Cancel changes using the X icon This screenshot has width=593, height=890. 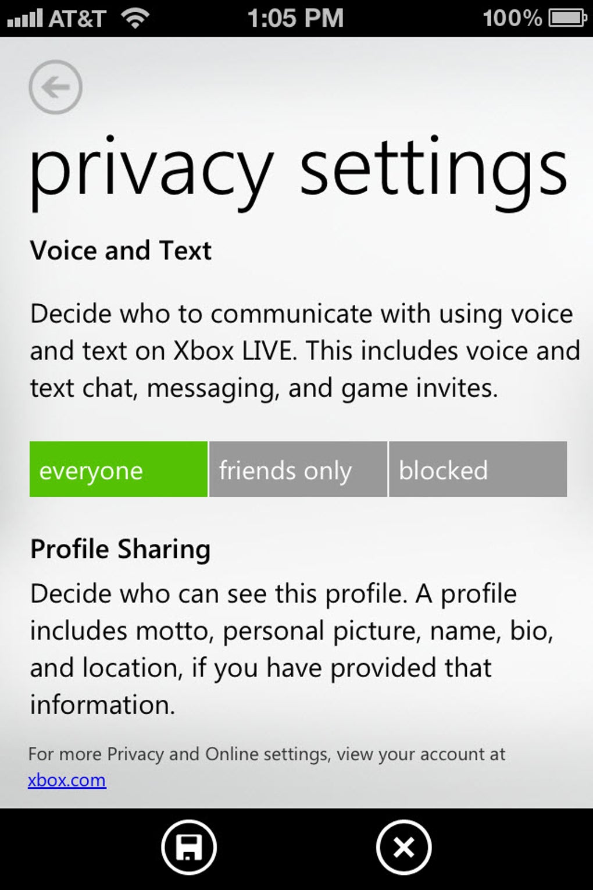pos(403,848)
